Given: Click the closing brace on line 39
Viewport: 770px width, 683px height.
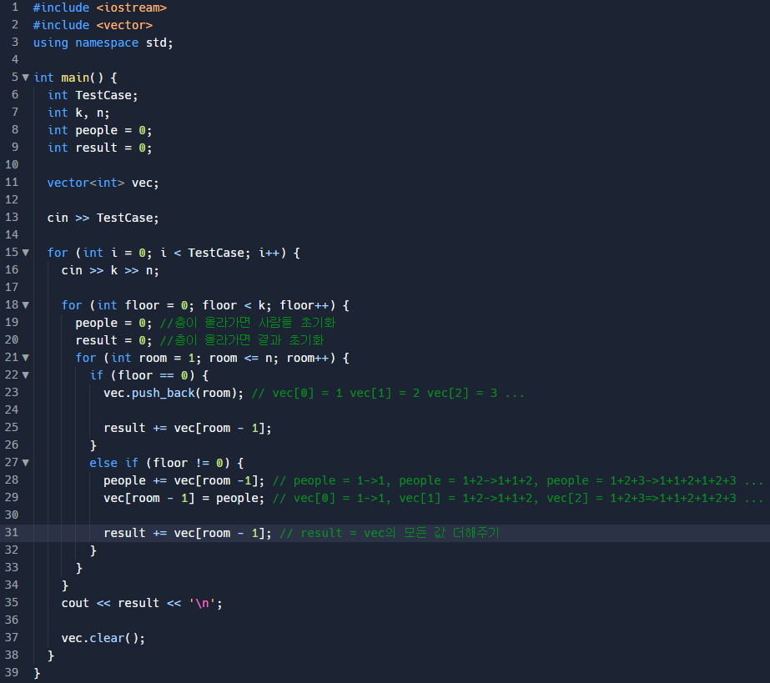Looking at the screenshot, I should pyautogui.click(x=37, y=673).
